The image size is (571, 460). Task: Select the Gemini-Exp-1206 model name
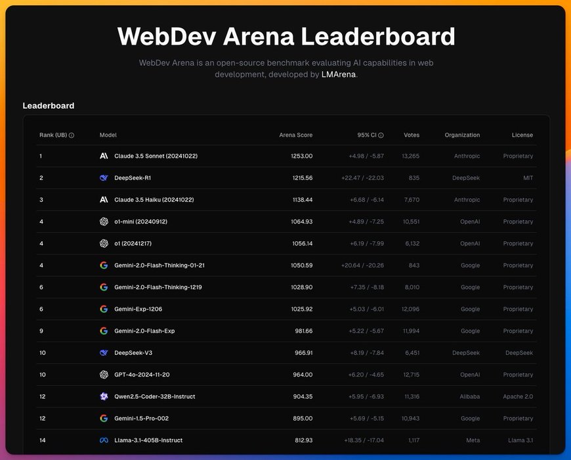coord(138,309)
